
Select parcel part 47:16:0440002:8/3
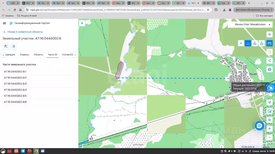tap(15, 84)
